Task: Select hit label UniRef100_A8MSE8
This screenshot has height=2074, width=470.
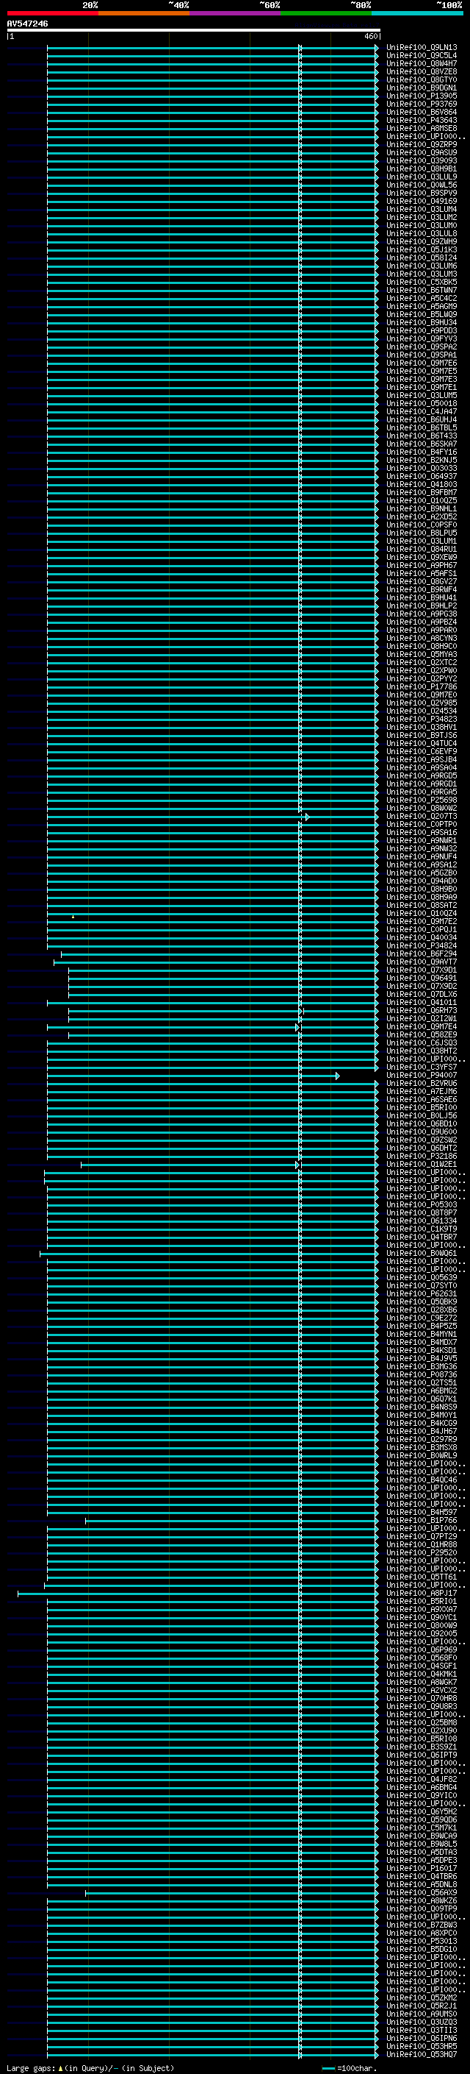Action: pyautogui.click(x=422, y=128)
